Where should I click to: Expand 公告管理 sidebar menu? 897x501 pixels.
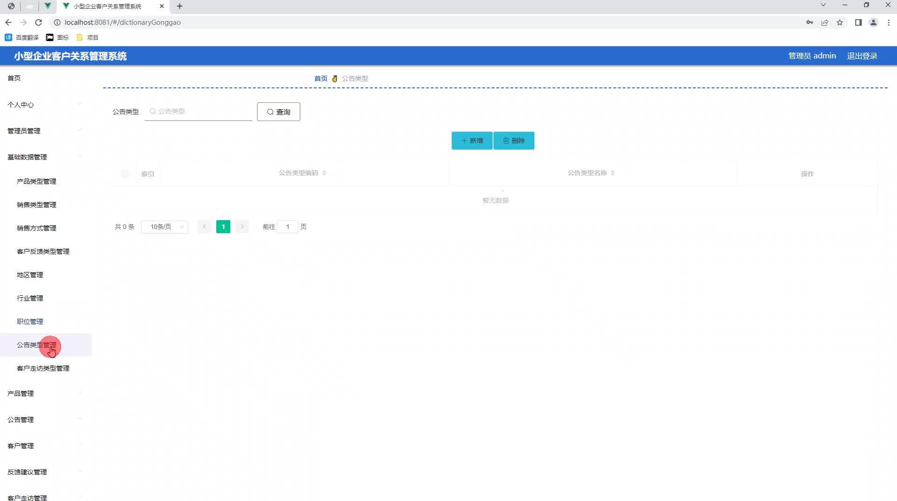pos(46,420)
